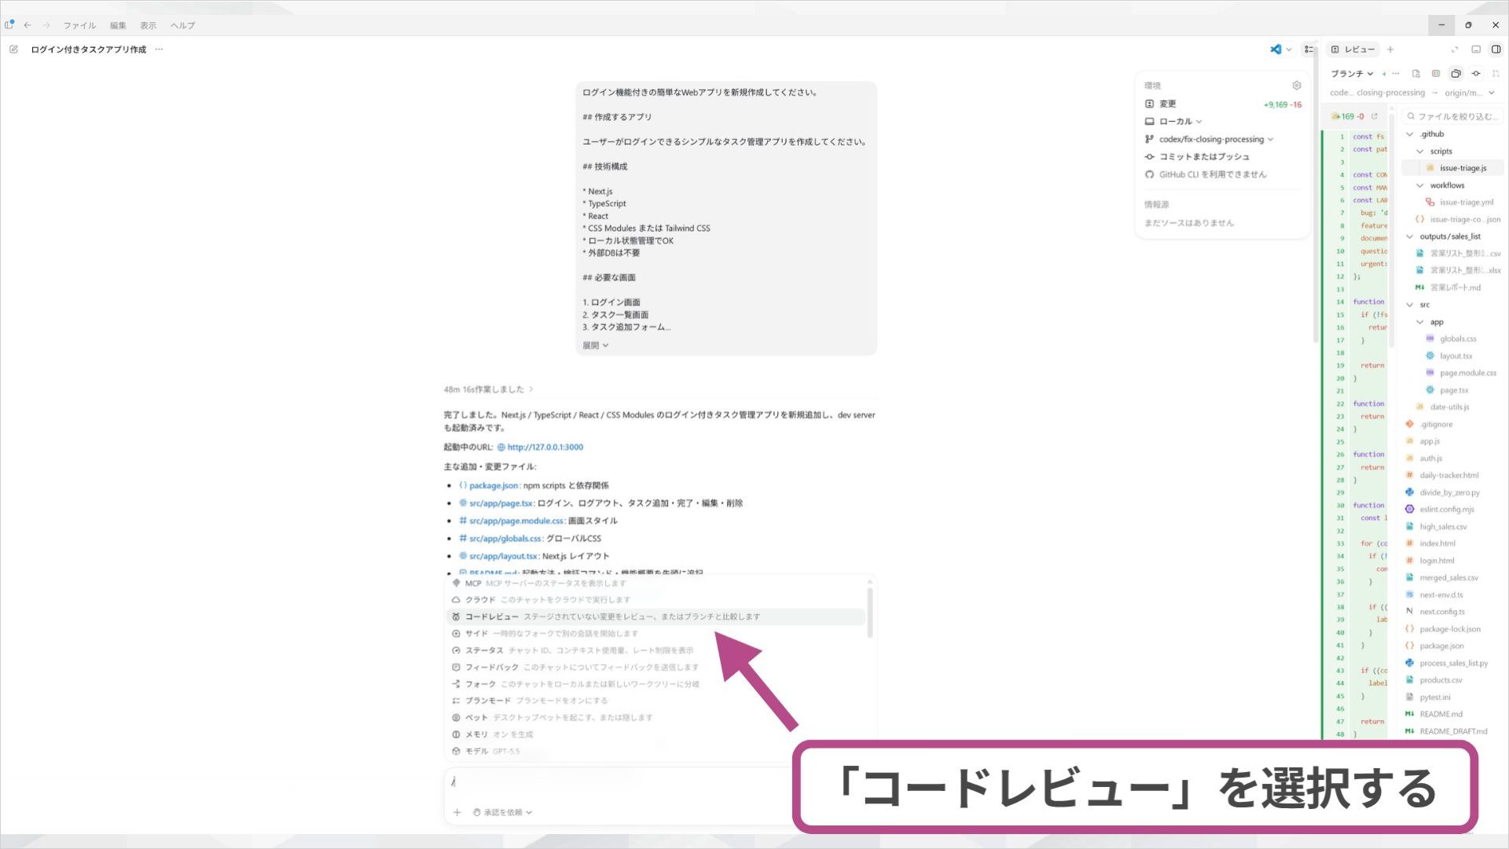Click the ファイルを絞り込む filter field
Screen dimensions: 1509x849
1452,116
